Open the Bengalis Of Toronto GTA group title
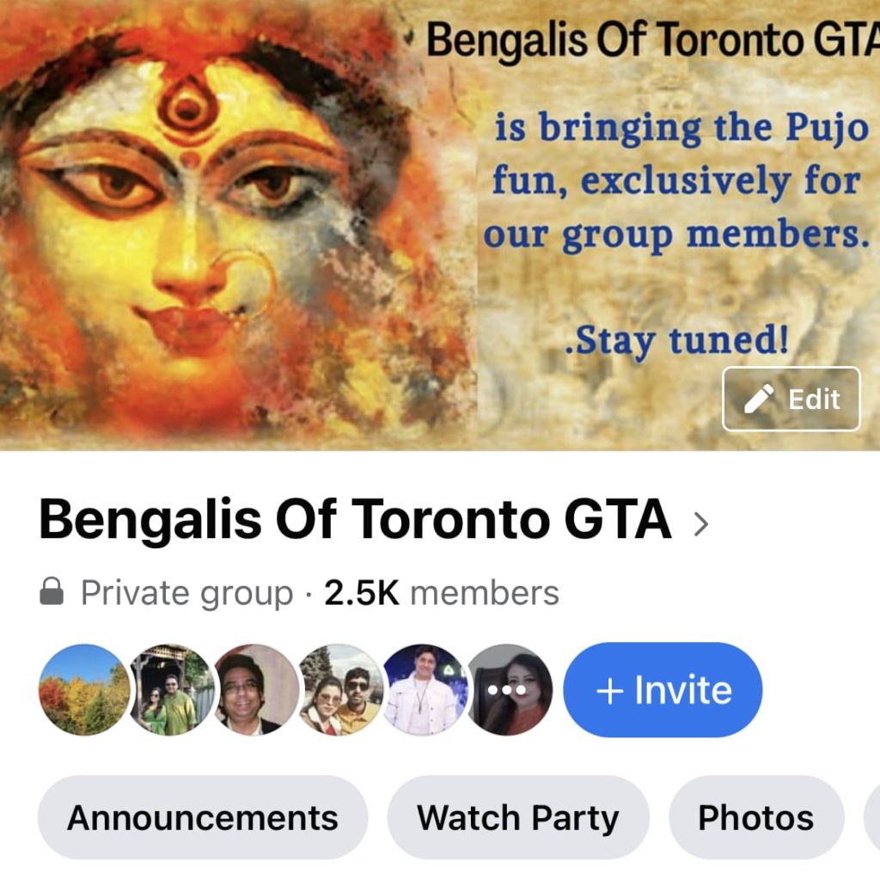This screenshot has width=880, height=880. point(355,519)
